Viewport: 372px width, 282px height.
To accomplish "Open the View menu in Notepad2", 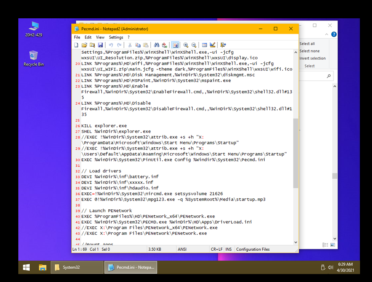I will (100, 37).
